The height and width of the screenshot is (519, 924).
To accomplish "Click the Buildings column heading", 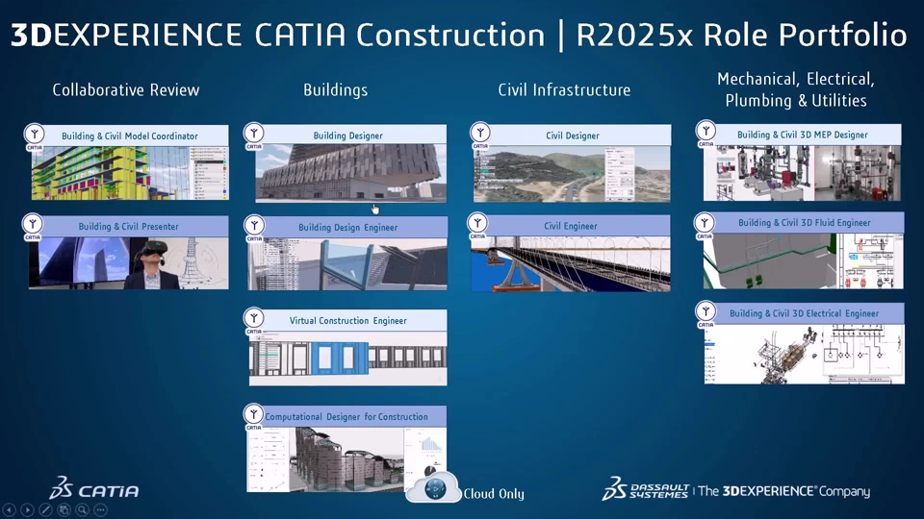I will click(x=335, y=90).
